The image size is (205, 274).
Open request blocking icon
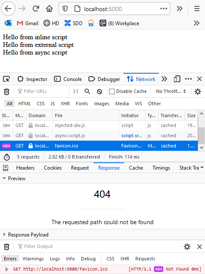pyautogui.click(x=100, y=91)
